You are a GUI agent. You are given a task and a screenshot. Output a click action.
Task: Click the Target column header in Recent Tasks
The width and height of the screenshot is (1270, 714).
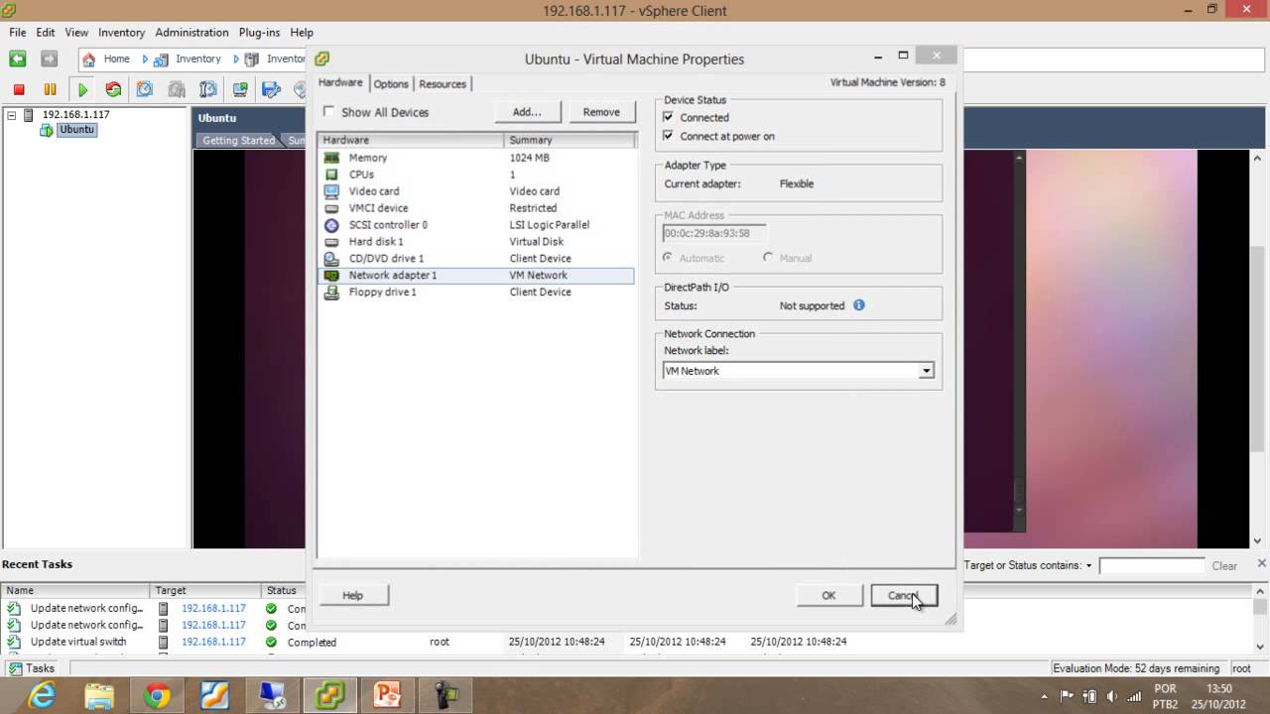[x=205, y=590]
